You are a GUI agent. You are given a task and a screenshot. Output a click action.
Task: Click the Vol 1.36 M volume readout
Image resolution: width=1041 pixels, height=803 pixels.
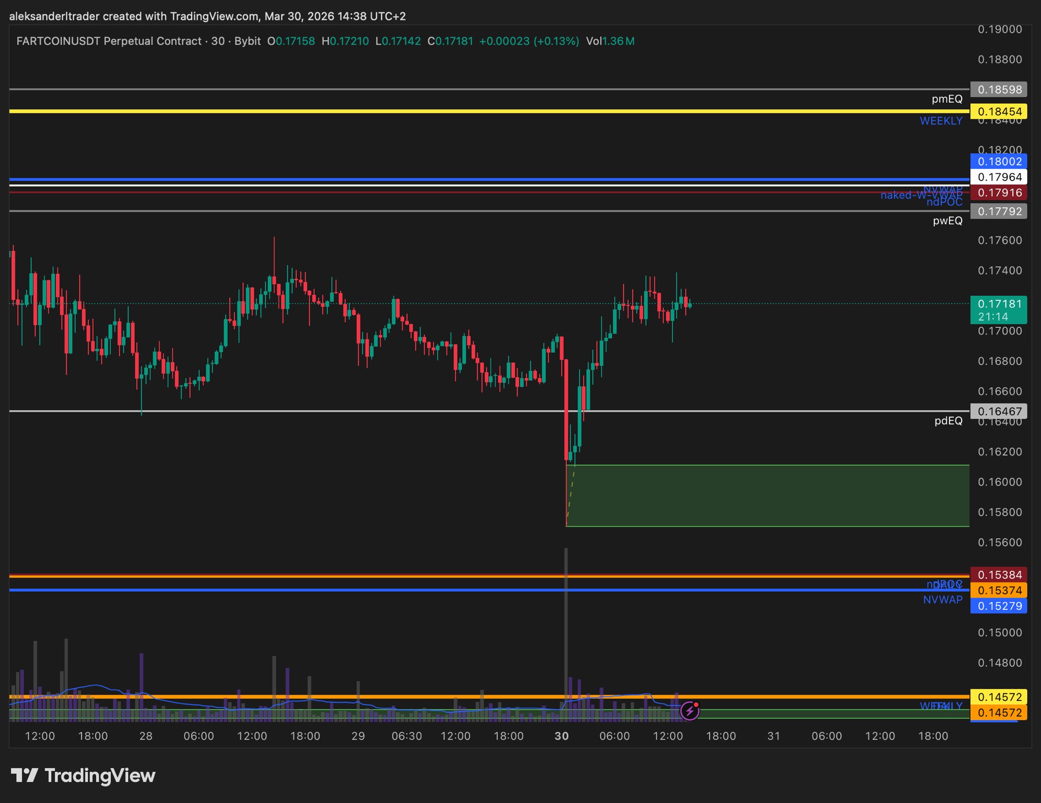[x=610, y=41]
